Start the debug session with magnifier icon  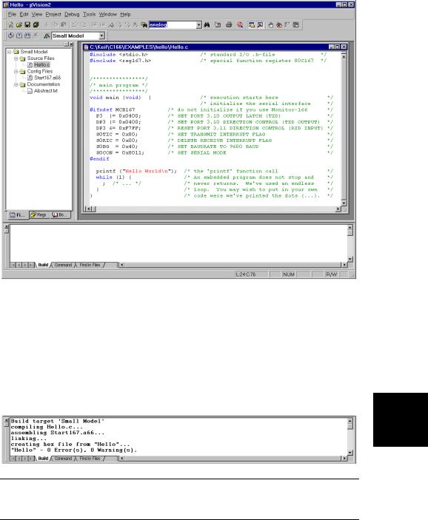coord(240,25)
